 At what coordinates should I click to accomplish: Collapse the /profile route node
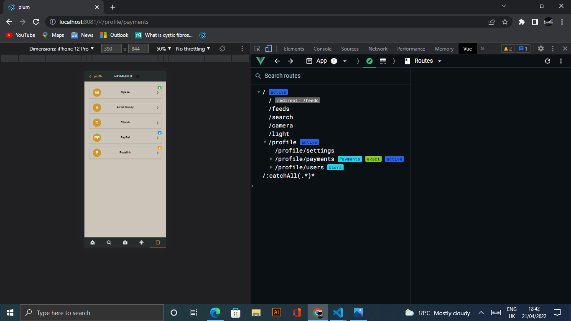(x=265, y=143)
